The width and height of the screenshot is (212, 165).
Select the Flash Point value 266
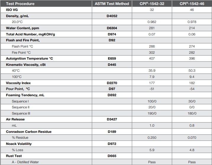(152, 46)
